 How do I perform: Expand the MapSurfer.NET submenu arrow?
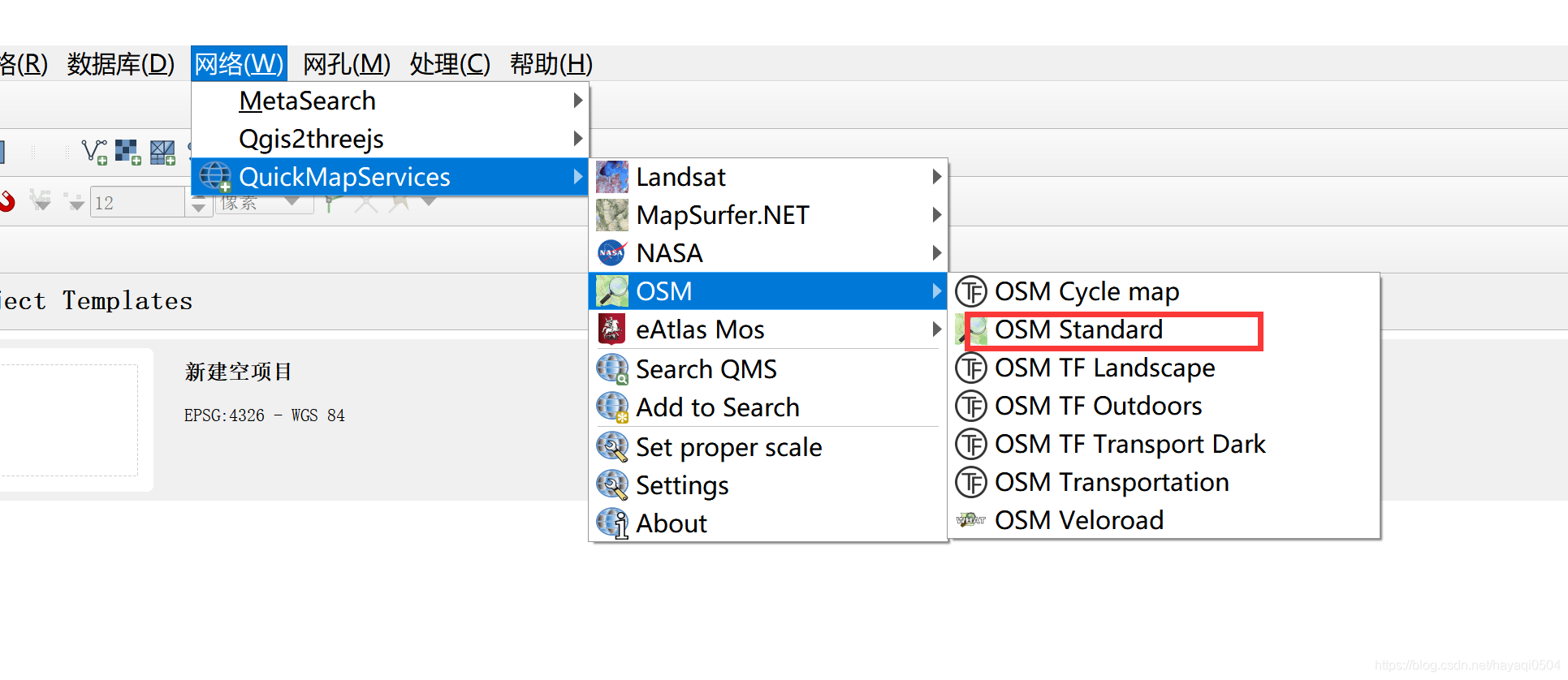coord(936,215)
